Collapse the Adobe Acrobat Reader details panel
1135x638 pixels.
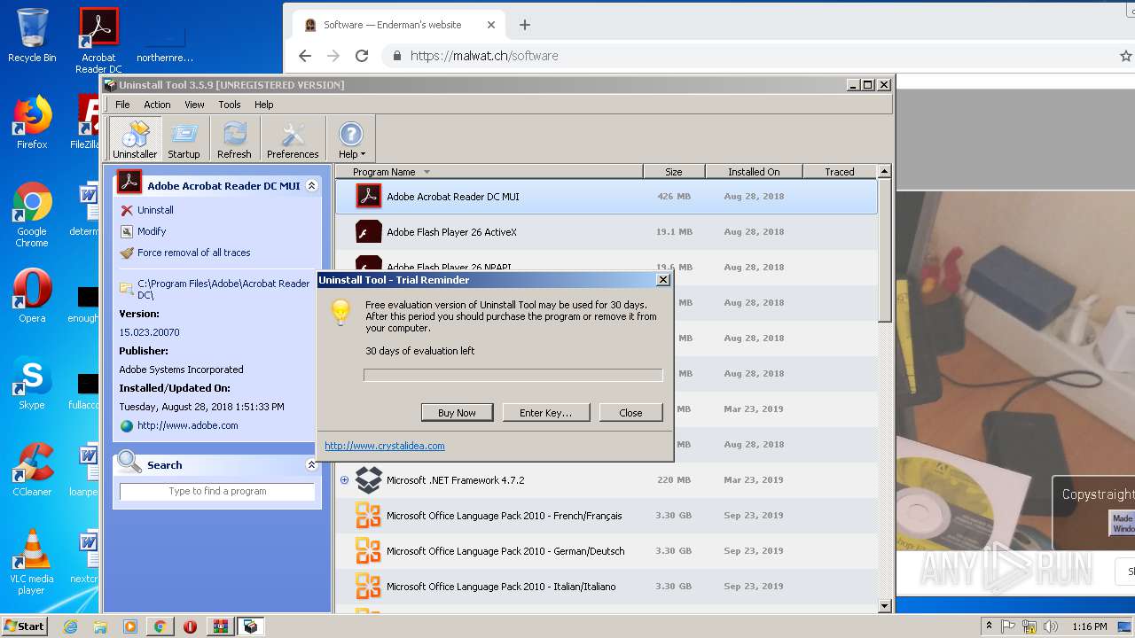[x=311, y=186]
